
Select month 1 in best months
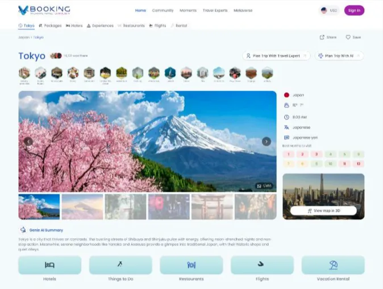tap(289, 154)
